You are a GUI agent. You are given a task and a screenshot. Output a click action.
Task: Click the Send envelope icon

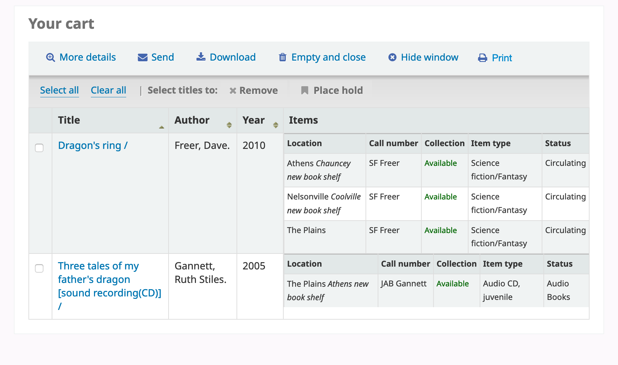point(143,57)
